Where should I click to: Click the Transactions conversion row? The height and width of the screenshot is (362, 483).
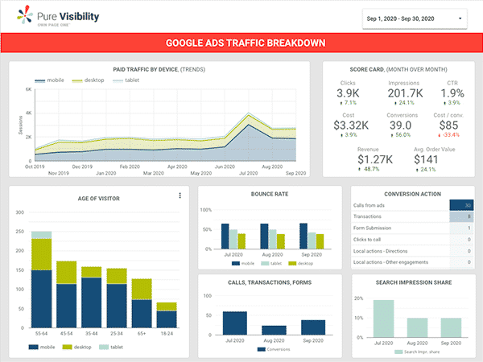pos(412,216)
